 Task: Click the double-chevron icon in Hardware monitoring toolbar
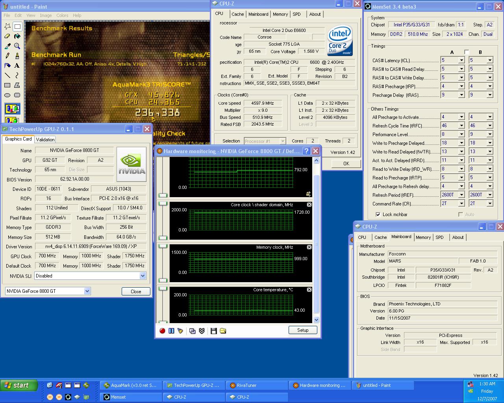[x=202, y=331]
